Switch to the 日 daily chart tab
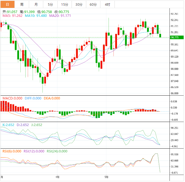The height and width of the screenshot is (182, 185). [7, 4]
